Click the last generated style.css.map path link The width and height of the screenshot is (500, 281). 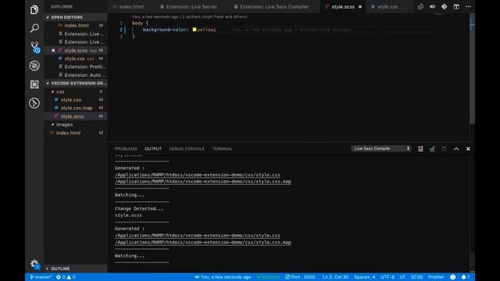point(203,243)
